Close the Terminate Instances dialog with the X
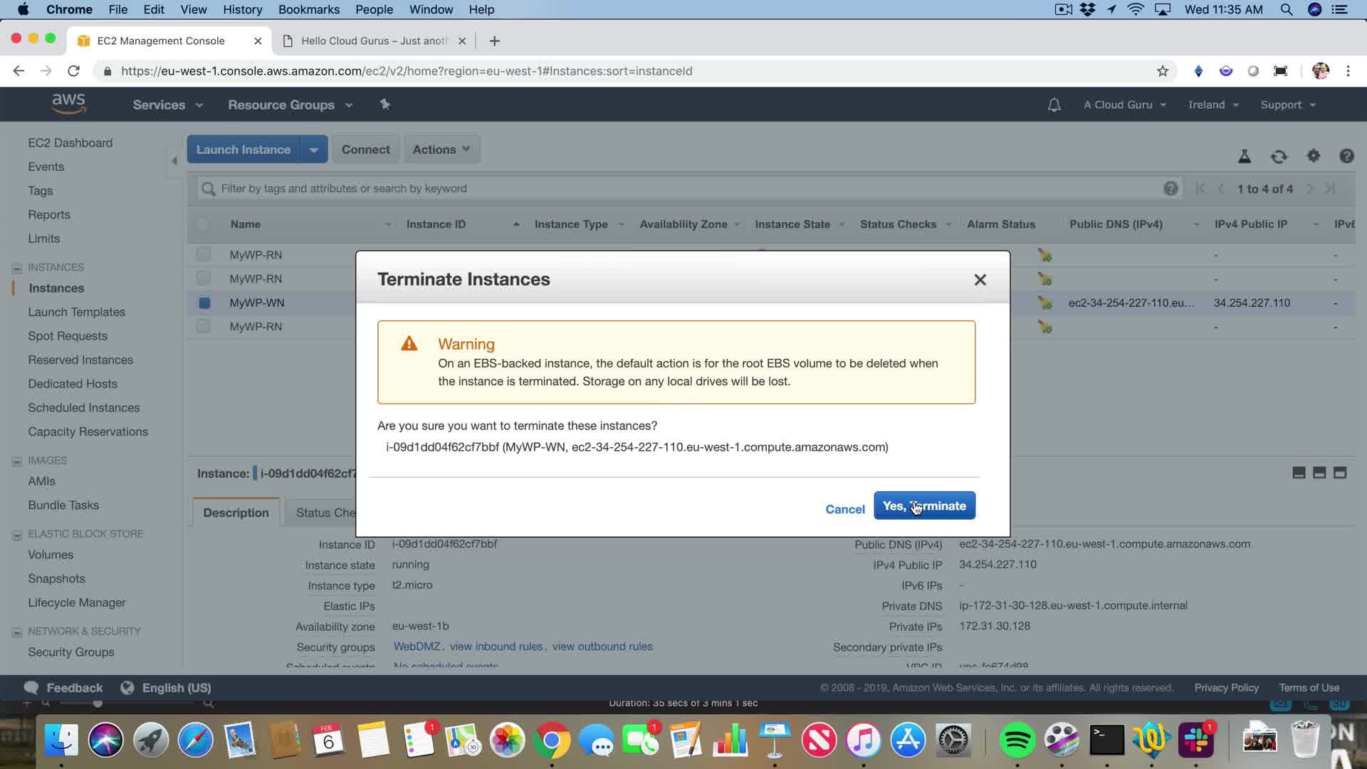The height and width of the screenshot is (769, 1367). pos(980,280)
